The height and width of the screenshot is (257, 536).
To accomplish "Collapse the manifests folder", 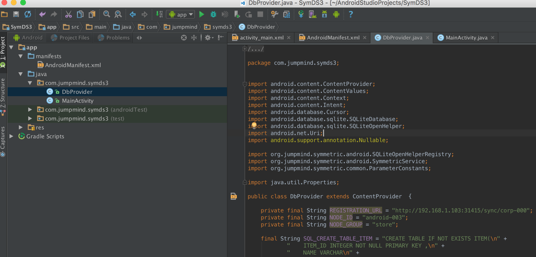I will 21,56.
